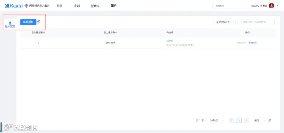The image size is (284, 133).
Task: Click the 操作 column header
Action: 247,32
